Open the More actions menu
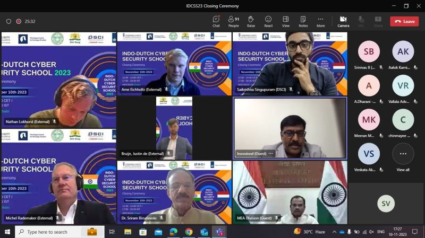Viewport: 425px width, 238px height. point(320,21)
